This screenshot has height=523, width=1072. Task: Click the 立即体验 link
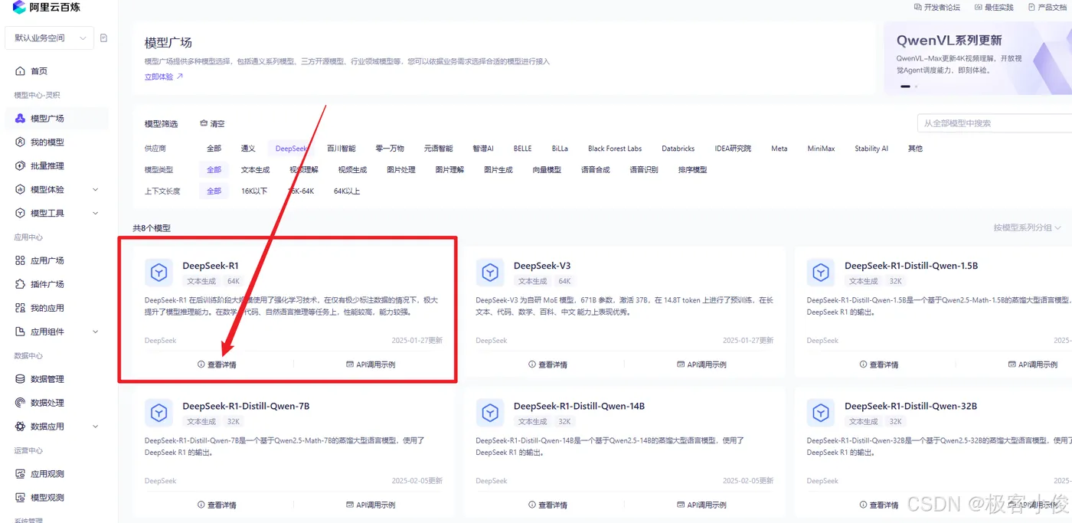[164, 77]
